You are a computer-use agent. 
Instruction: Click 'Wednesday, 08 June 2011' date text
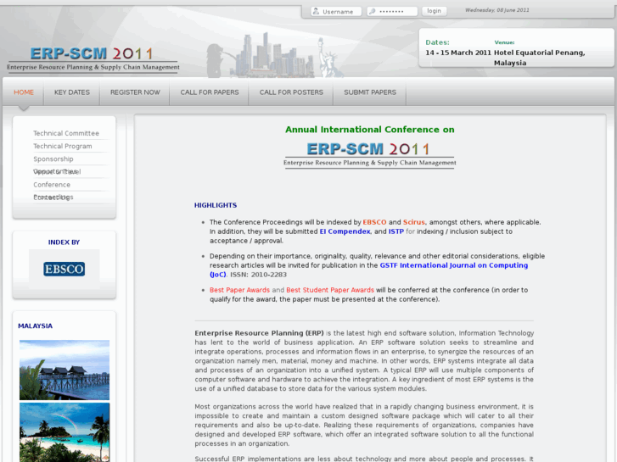(497, 10)
